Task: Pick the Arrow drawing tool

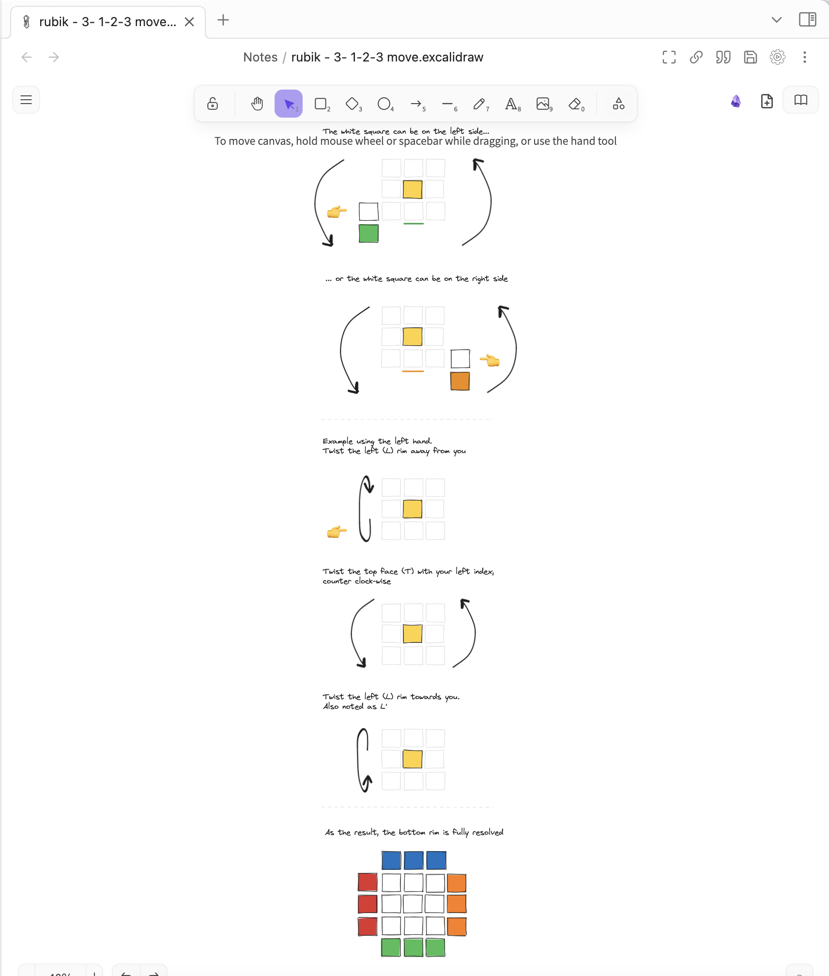Action: (416, 103)
